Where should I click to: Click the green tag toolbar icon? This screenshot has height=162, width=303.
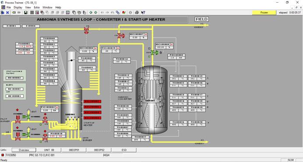point(14,13)
